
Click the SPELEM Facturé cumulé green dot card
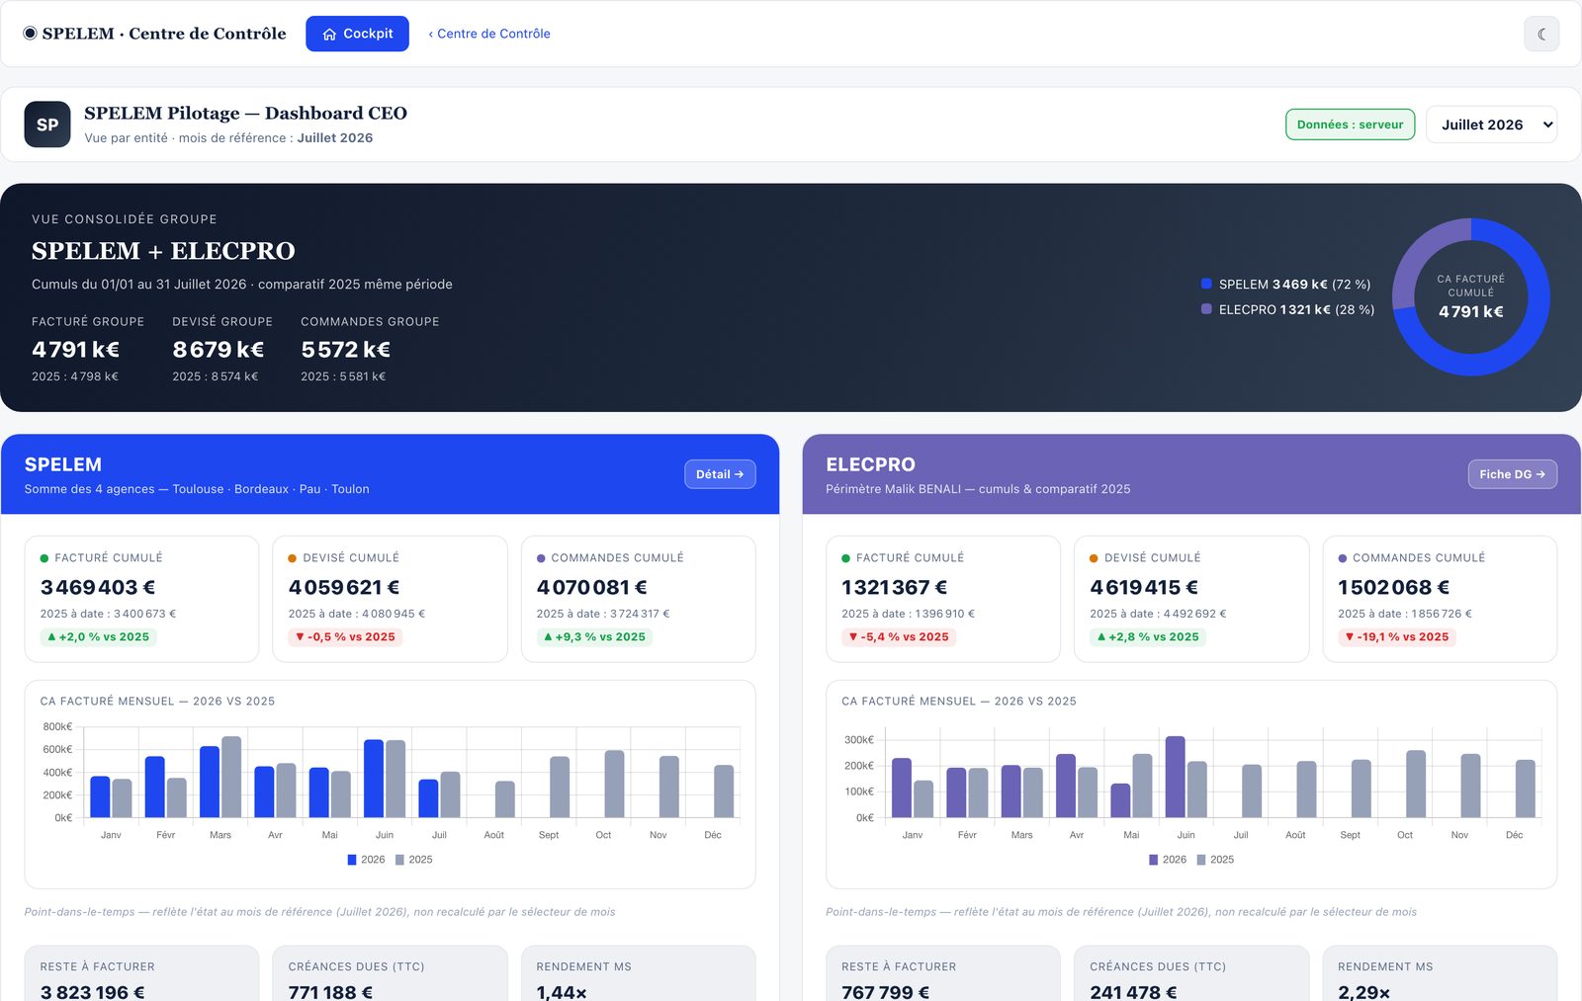click(x=141, y=599)
